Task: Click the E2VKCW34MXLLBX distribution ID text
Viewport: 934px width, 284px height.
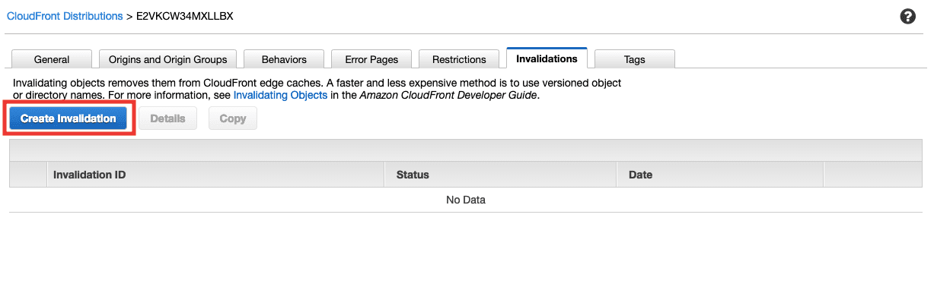Action: click(x=185, y=16)
